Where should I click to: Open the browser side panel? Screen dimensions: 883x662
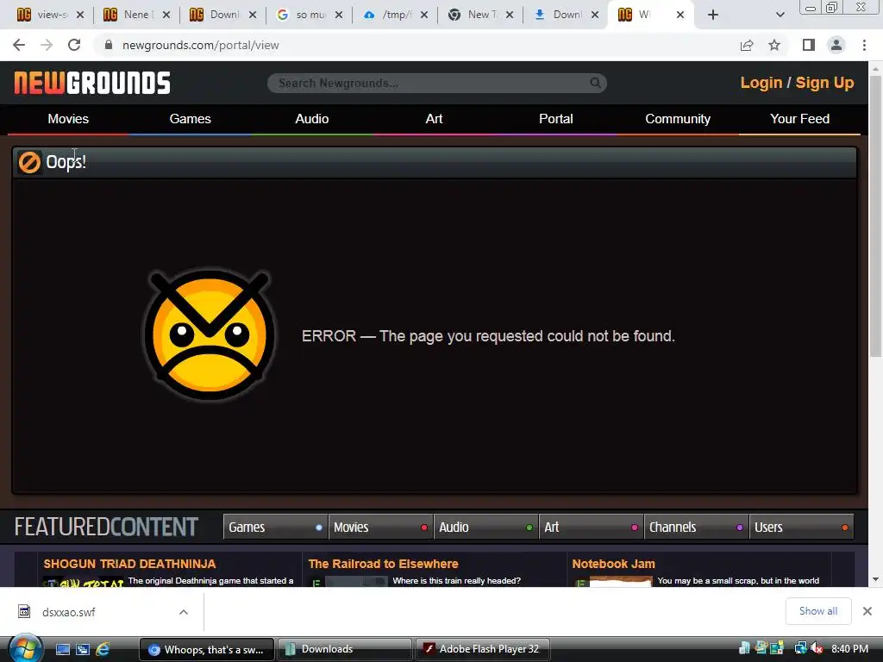click(809, 45)
